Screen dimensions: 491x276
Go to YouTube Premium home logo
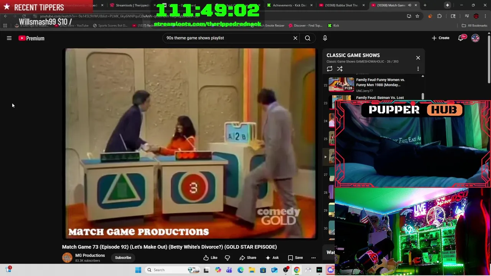[31, 38]
